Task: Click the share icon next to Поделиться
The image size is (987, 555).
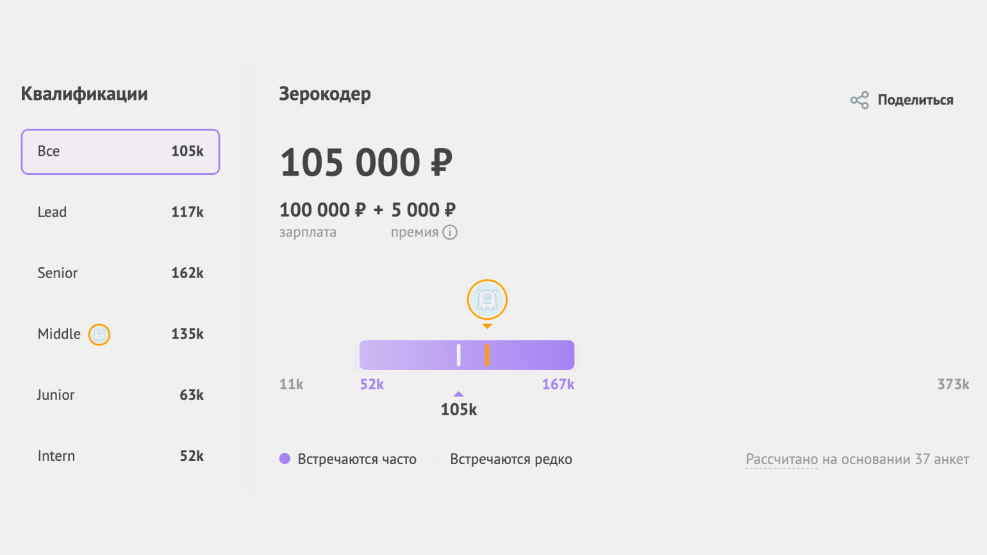Action: [x=859, y=100]
